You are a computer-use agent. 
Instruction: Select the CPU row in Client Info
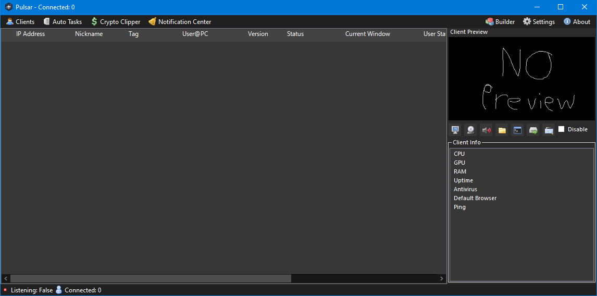point(459,154)
